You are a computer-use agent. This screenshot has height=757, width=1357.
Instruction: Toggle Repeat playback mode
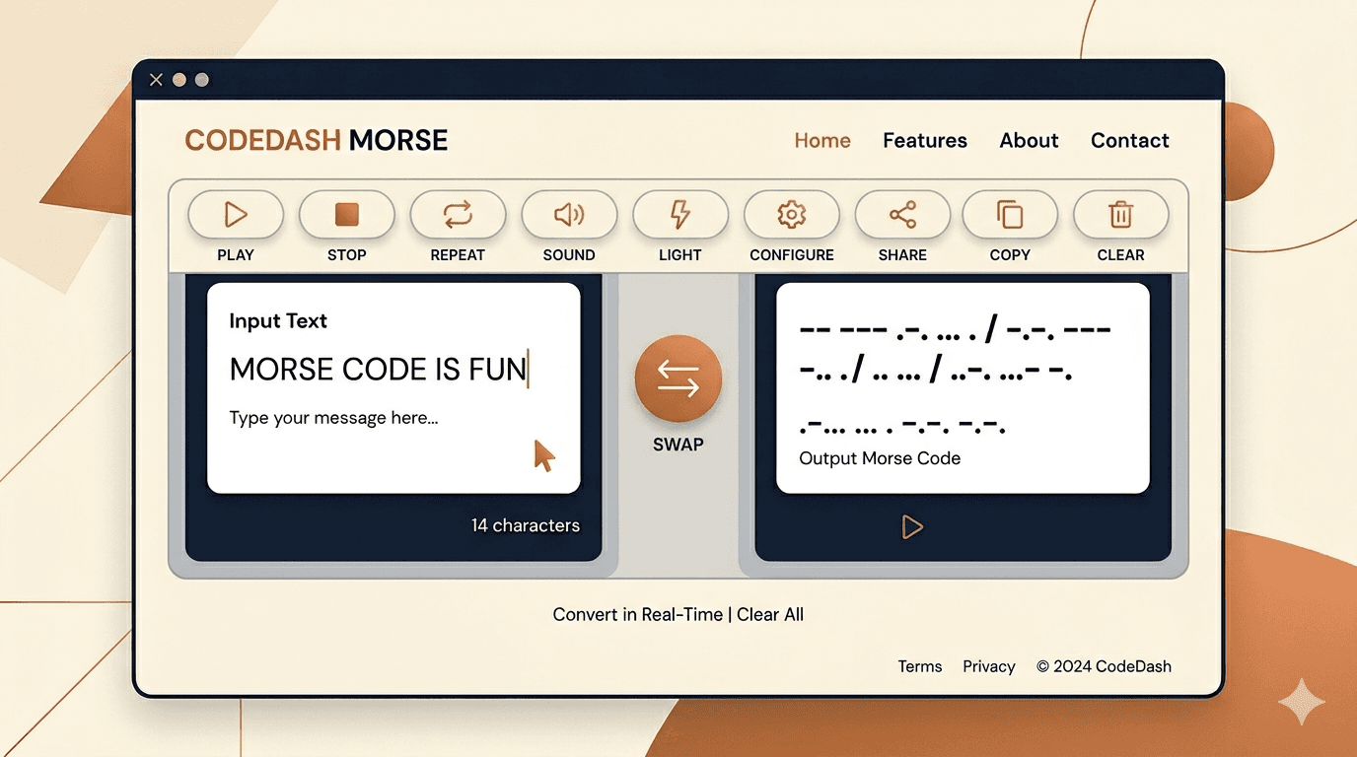[458, 213]
